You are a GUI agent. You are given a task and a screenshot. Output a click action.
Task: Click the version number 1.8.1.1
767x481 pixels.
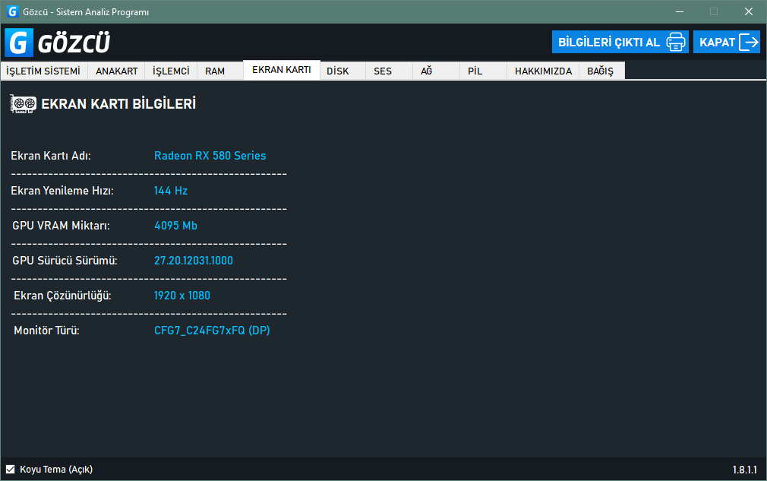tap(744, 470)
